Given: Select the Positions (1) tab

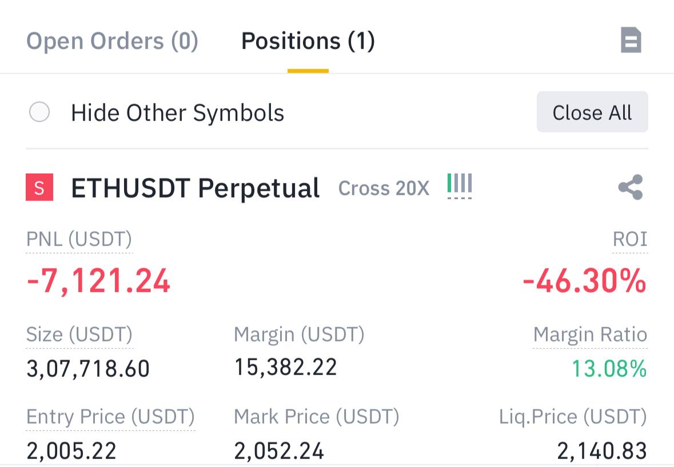Looking at the screenshot, I should (x=308, y=41).
